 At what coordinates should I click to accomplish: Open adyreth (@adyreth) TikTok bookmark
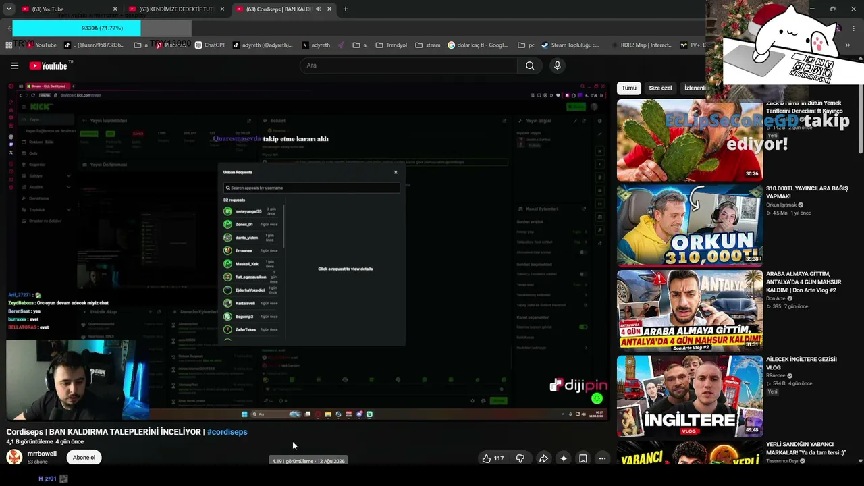coord(263,45)
